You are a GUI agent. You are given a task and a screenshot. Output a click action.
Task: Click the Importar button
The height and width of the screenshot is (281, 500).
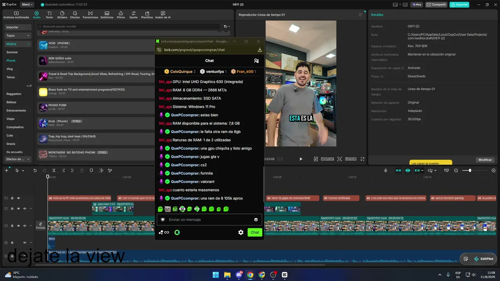[18, 27]
